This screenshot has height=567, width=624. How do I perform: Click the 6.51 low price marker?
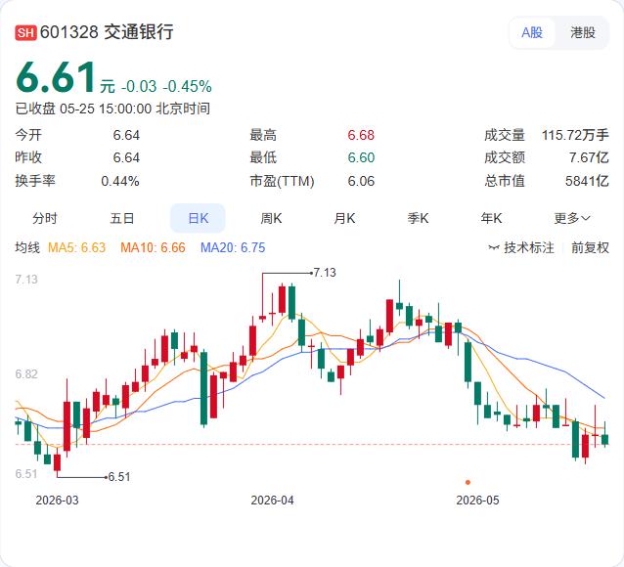tap(119, 477)
